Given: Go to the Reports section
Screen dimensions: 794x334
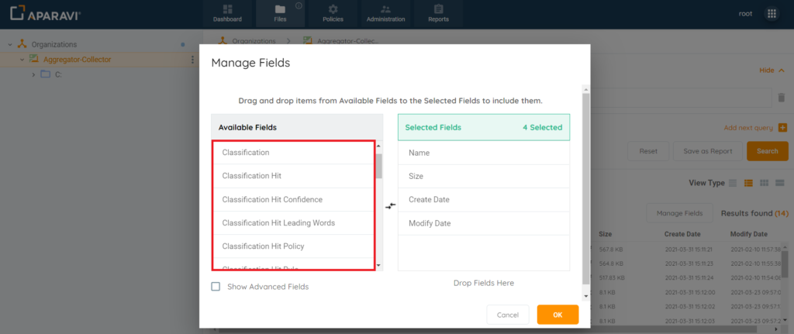Looking at the screenshot, I should coord(438,13).
